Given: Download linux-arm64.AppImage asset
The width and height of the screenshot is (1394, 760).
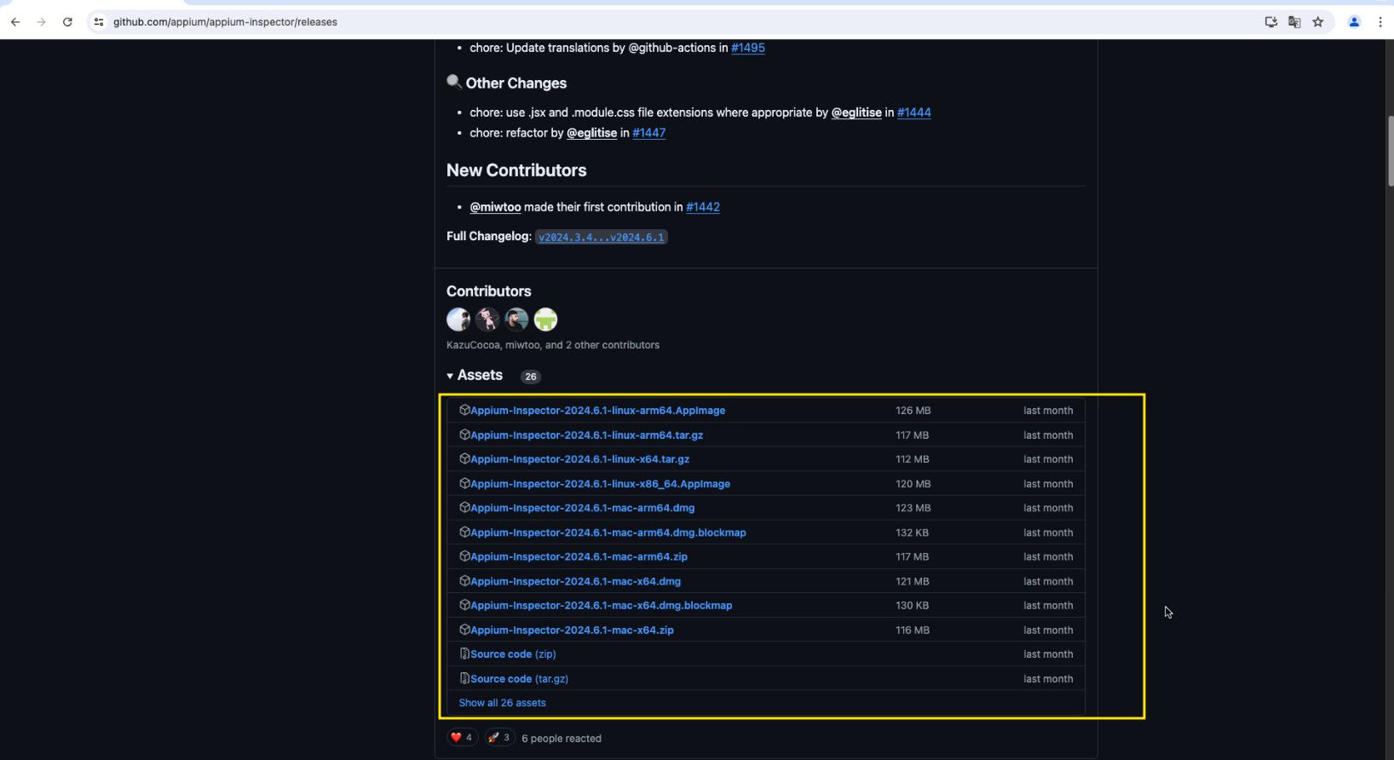Looking at the screenshot, I should [597, 411].
